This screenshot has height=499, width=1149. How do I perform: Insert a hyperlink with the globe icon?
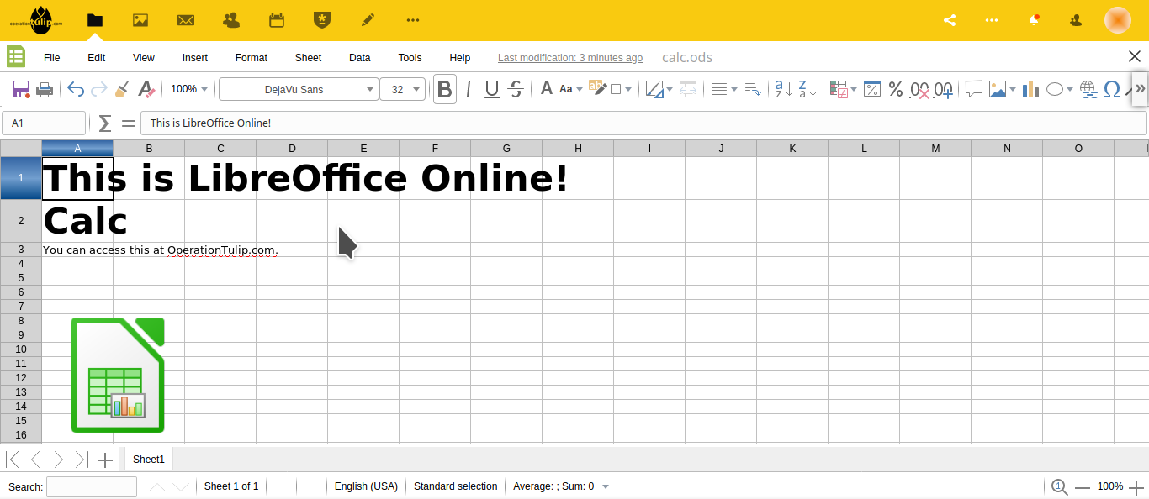tap(1088, 89)
